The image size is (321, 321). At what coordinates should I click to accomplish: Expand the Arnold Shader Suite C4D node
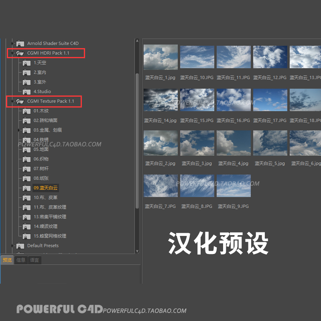pos(12,43)
